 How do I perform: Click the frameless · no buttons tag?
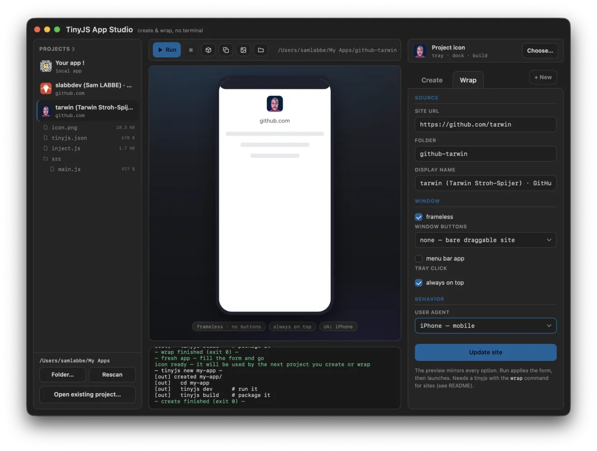[x=229, y=327]
